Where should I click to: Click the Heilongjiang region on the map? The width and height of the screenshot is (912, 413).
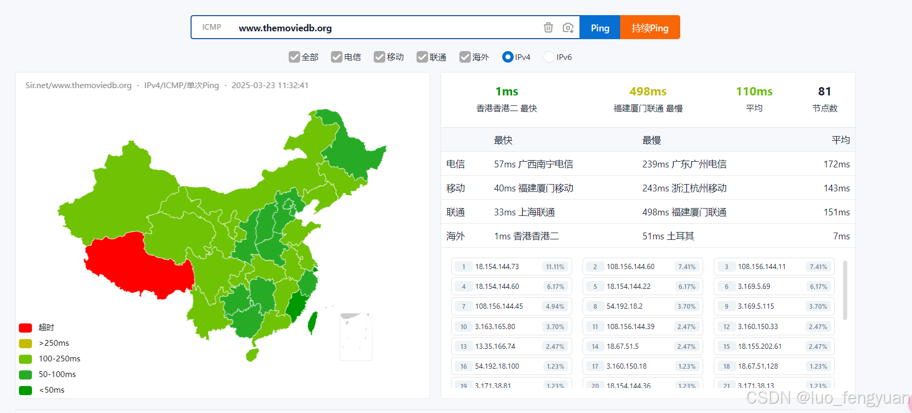(x=355, y=154)
